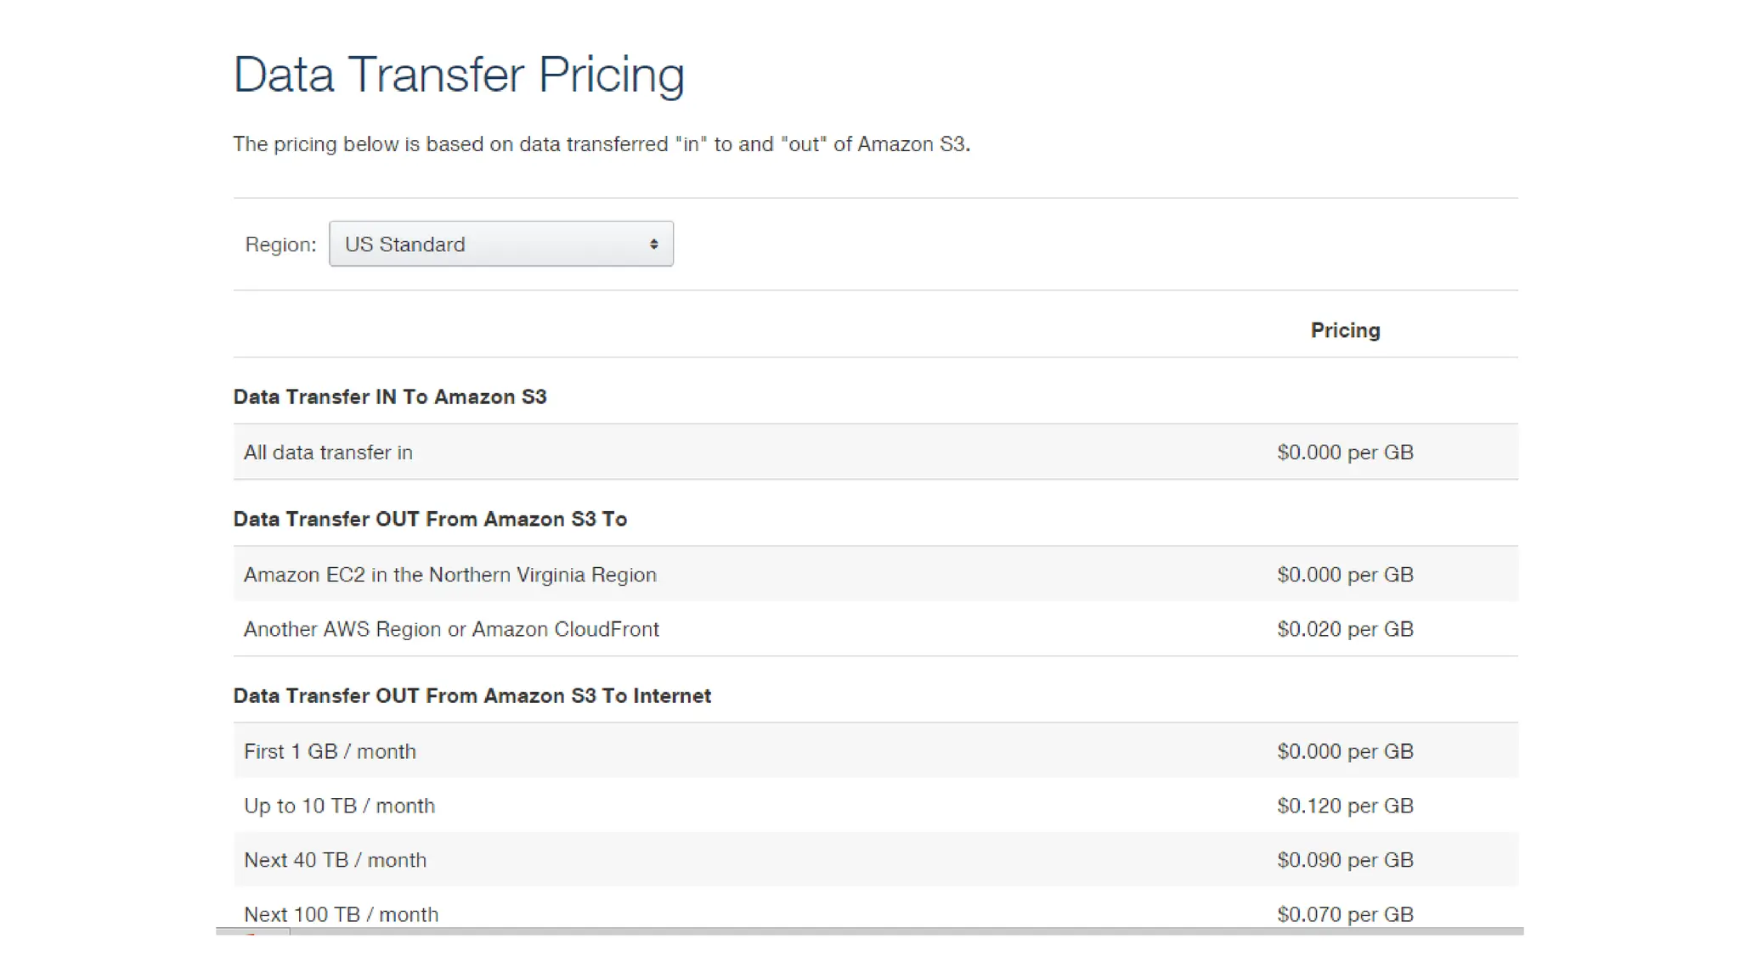Screen dimensions: 1740x978
Task: Select the Pricing column header
Action: [1345, 330]
